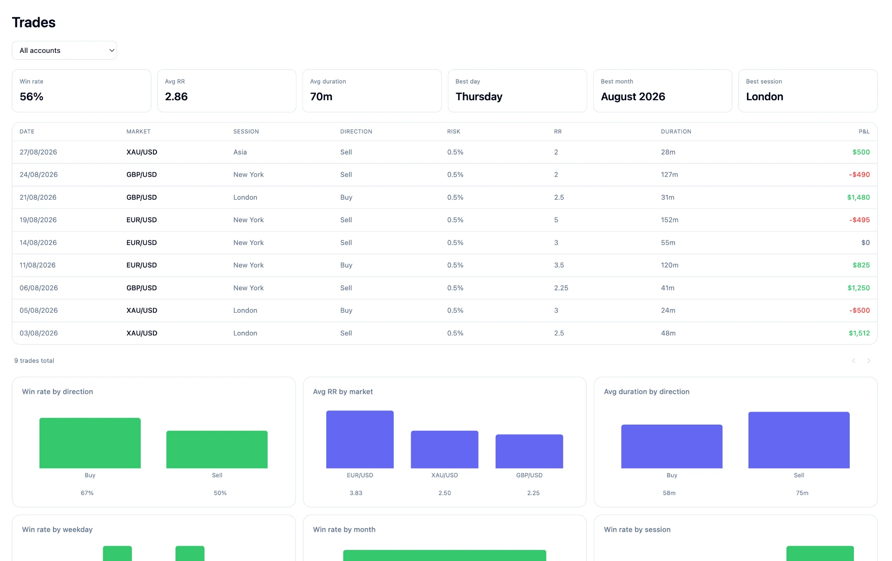Sort by the MARKET column header
Image resolution: width=892 pixels, height=561 pixels.
click(138, 131)
